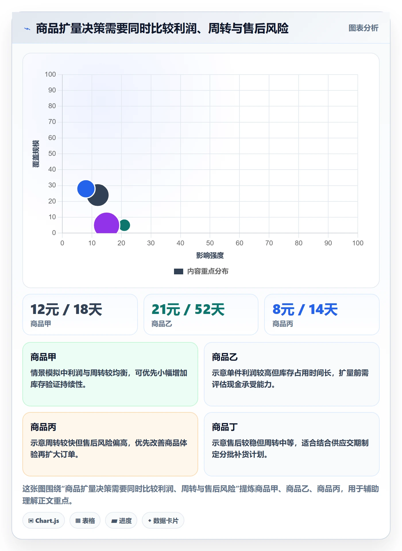Viewport: 402px width, 551px height.
Task: Click the 进度 tag label text
Action: tap(125, 521)
